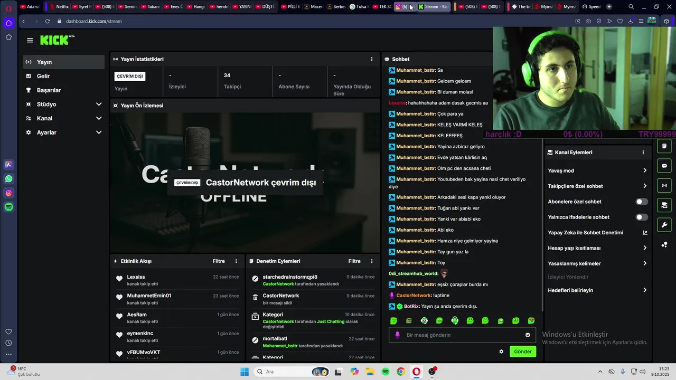The width and height of the screenshot is (676, 380).
Task: Open browser downloads icon in address bar
Action: [x=631, y=21]
